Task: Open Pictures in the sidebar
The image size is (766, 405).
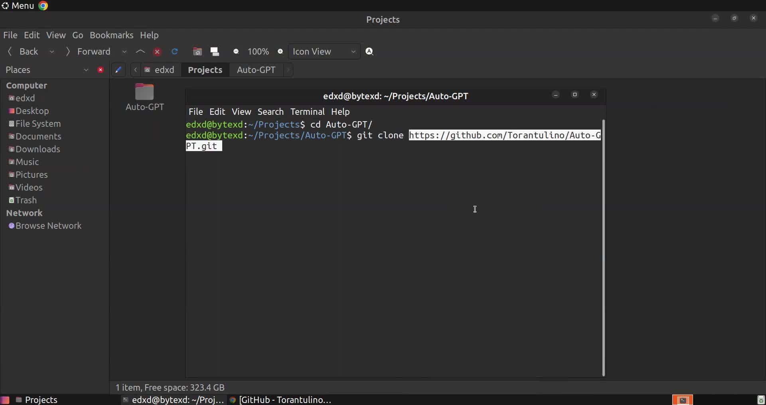Action: pyautogui.click(x=32, y=175)
